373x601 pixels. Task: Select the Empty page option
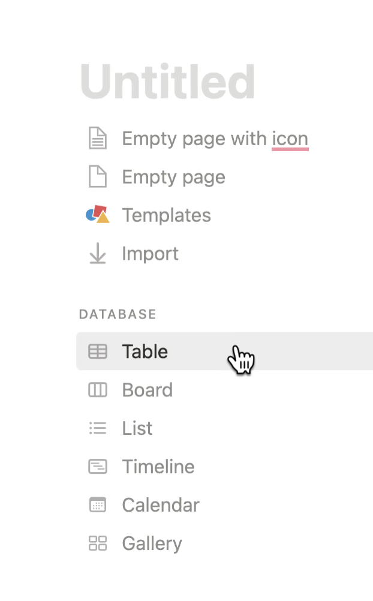173,177
